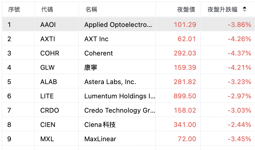Screen dimensions: 255x150
Task: Select the COHR ticker code
Action: pos(50,53)
